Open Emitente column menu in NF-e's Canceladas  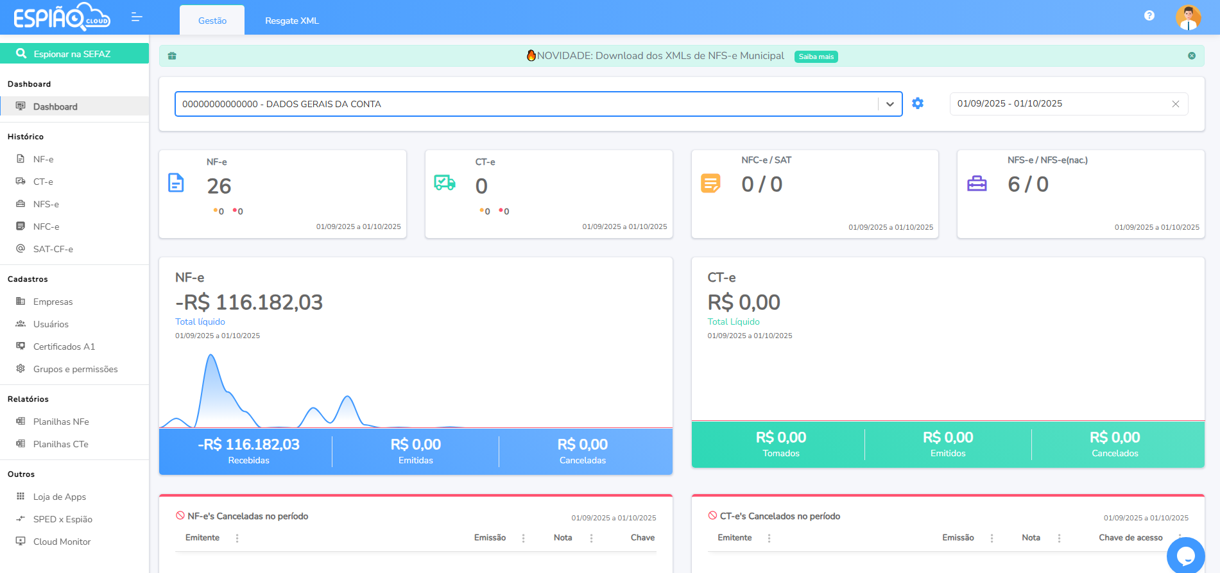[x=237, y=538]
